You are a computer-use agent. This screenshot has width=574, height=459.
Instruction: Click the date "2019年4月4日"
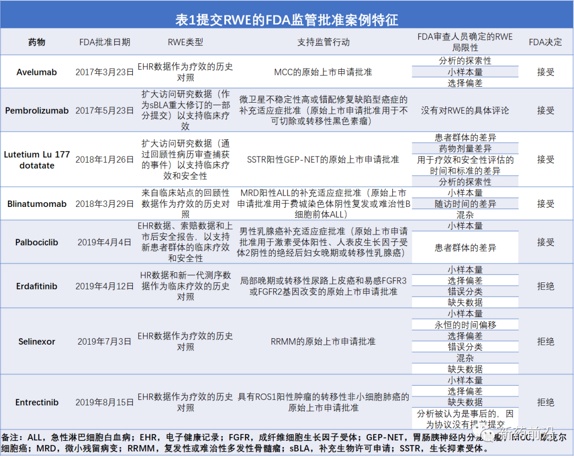coord(105,242)
